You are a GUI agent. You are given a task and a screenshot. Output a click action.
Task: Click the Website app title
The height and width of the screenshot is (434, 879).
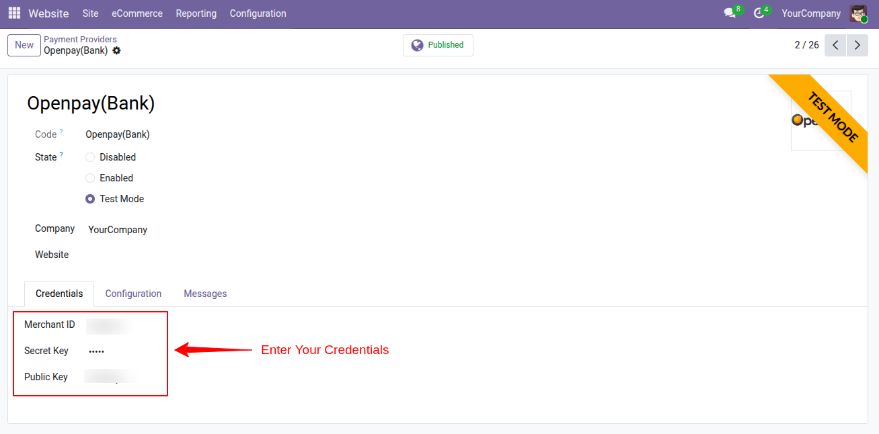(48, 13)
